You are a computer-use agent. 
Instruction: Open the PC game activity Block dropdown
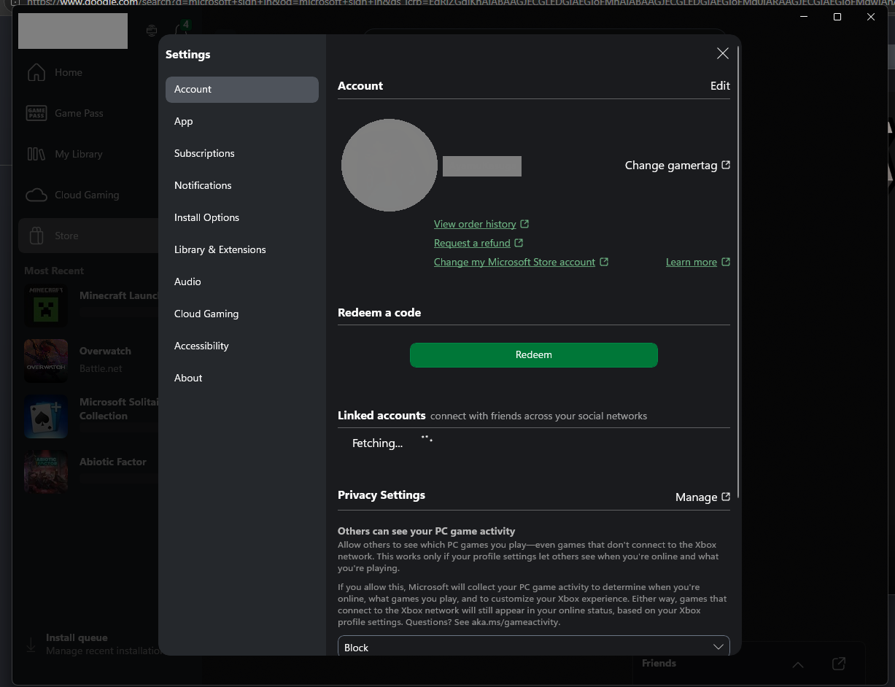[533, 647]
